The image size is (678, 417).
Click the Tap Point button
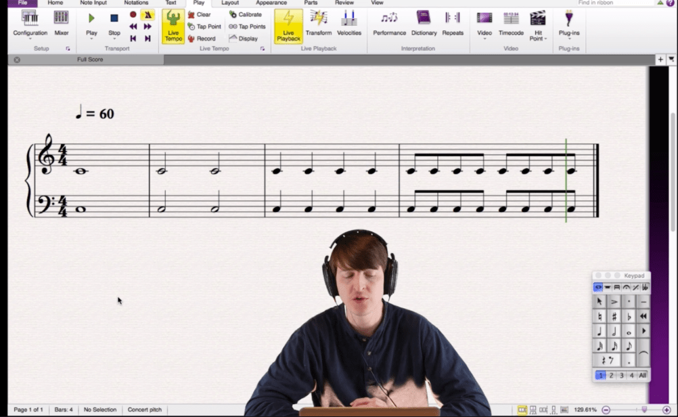click(x=204, y=26)
